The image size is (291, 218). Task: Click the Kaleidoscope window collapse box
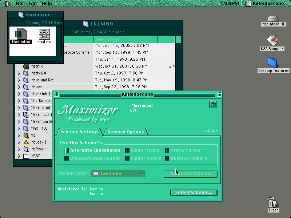[x=219, y=94]
